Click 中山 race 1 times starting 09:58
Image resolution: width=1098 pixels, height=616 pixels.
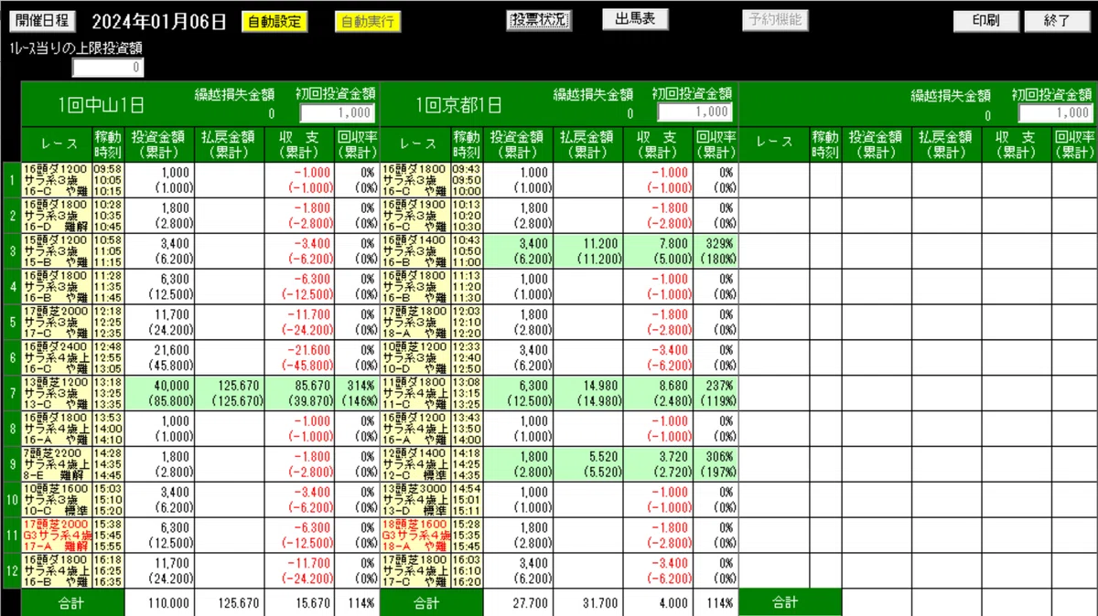tap(107, 179)
